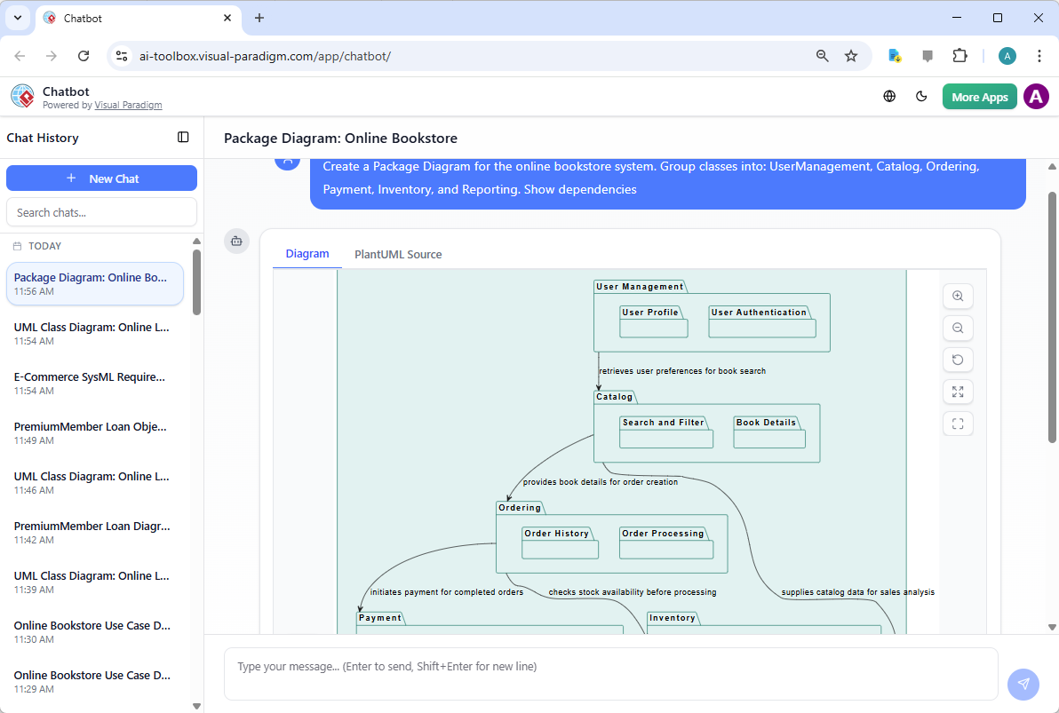Open the E-Commerce SysML Require... chat
The height and width of the screenshot is (713, 1059).
click(x=90, y=377)
